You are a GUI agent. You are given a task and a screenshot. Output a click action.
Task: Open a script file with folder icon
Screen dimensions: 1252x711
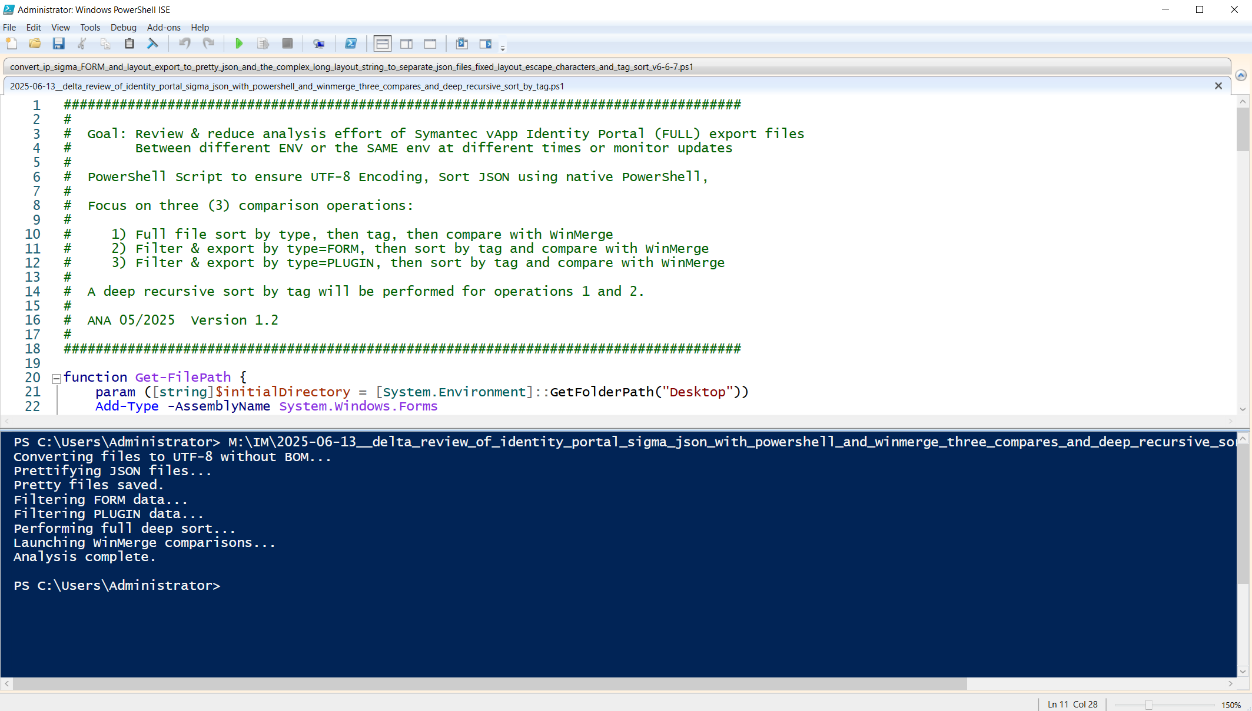pyautogui.click(x=35, y=44)
